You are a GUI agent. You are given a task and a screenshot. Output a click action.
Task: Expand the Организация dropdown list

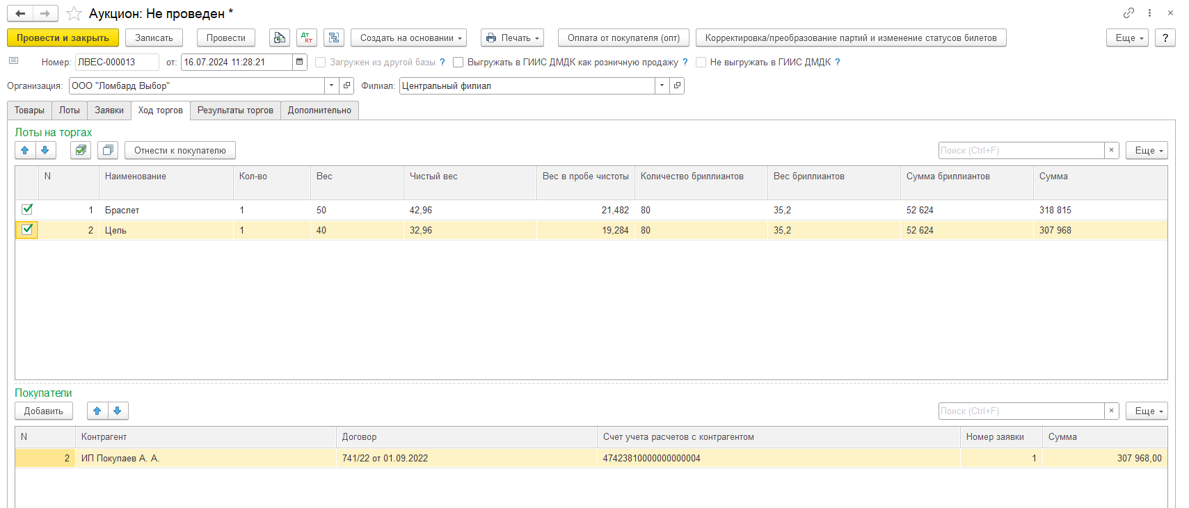click(331, 85)
